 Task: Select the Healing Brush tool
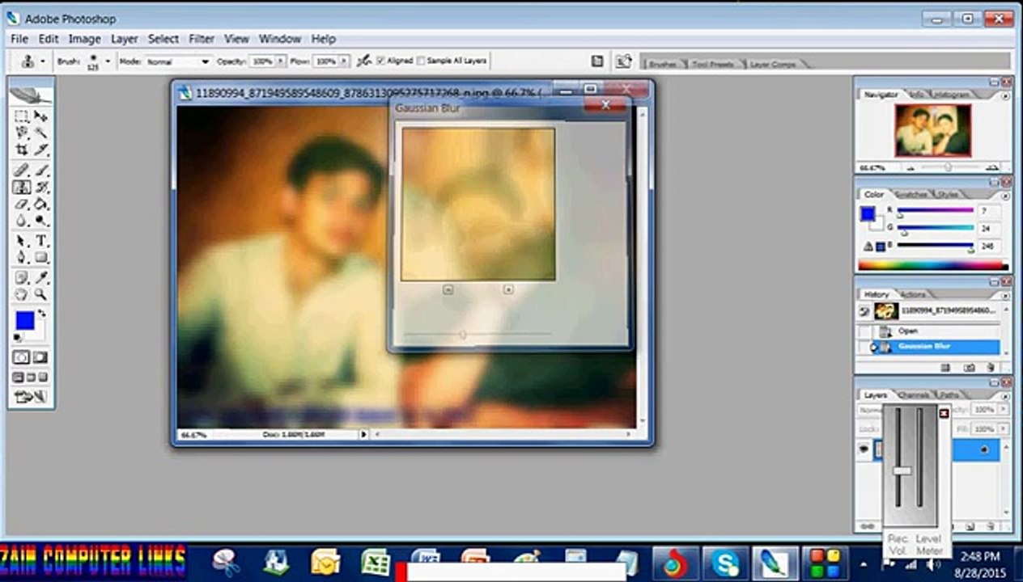point(23,171)
